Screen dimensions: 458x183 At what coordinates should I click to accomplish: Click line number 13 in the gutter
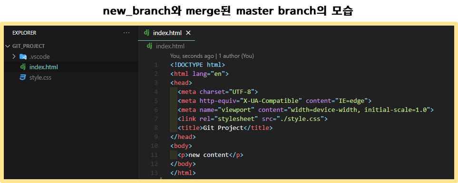pos(154,173)
